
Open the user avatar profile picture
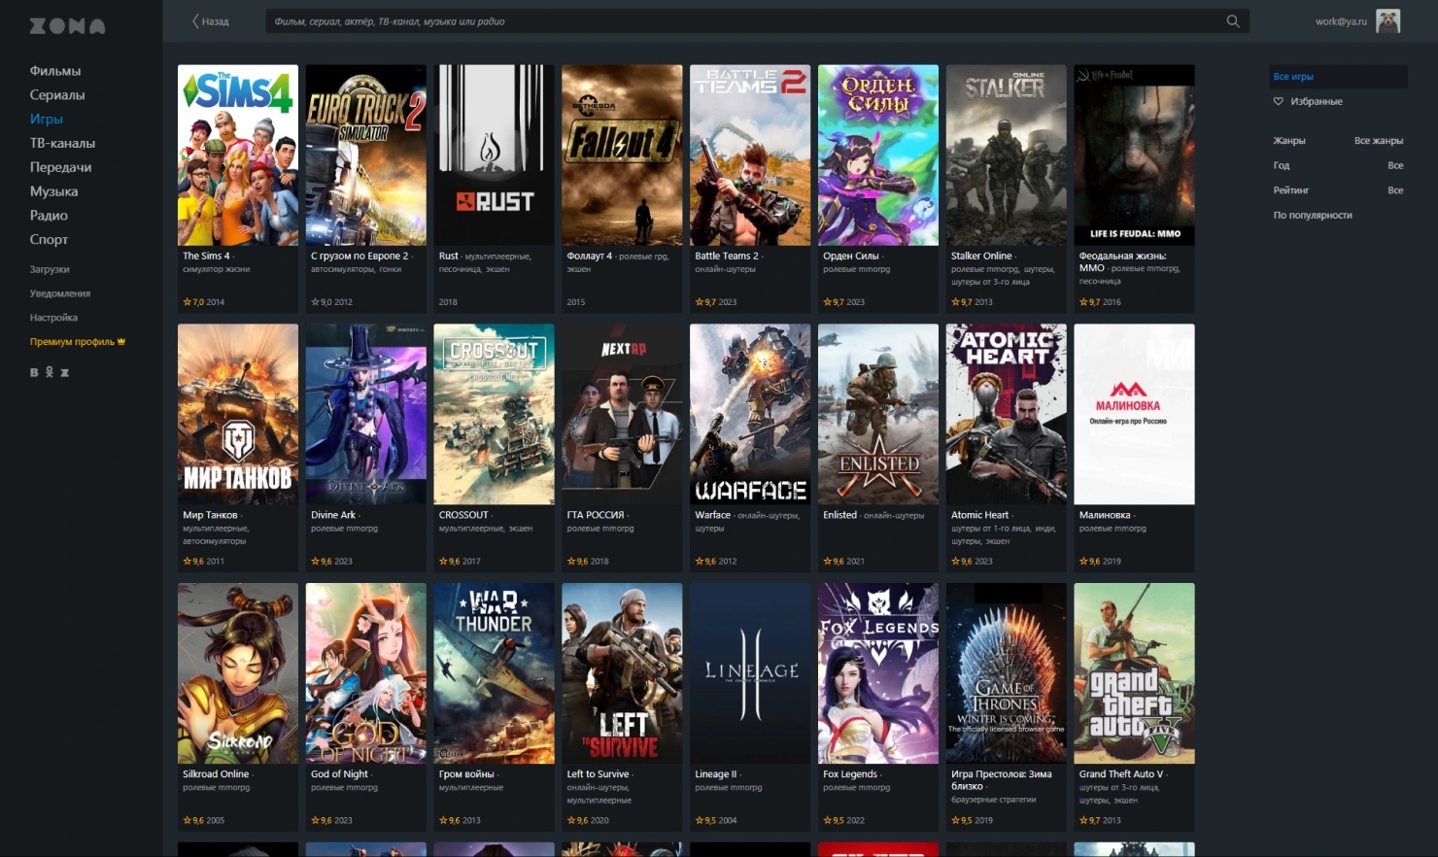coord(1387,21)
